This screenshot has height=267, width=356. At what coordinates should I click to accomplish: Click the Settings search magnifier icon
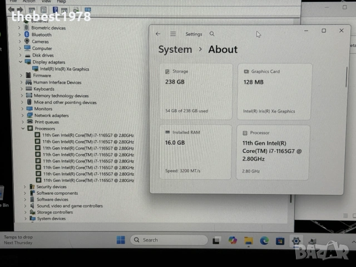coord(212,34)
